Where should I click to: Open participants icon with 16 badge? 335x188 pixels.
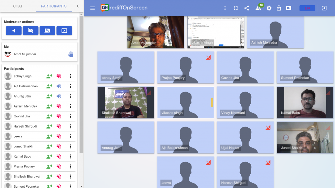[x=258, y=8]
